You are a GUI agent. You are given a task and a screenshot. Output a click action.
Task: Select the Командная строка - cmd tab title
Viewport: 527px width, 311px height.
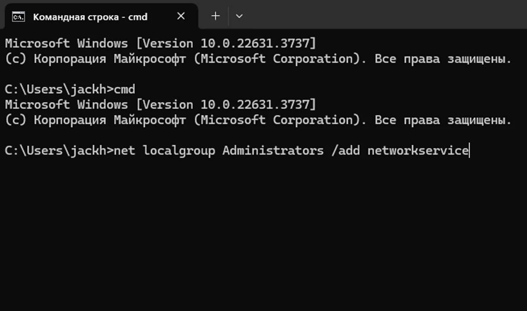tap(90, 17)
